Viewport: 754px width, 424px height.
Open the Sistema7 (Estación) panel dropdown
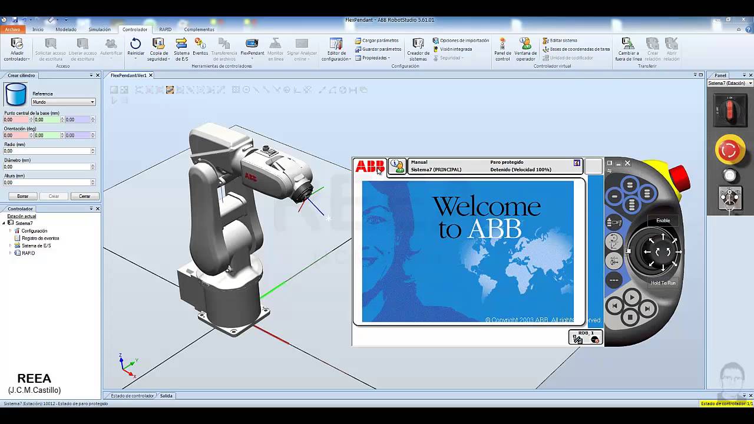click(730, 83)
